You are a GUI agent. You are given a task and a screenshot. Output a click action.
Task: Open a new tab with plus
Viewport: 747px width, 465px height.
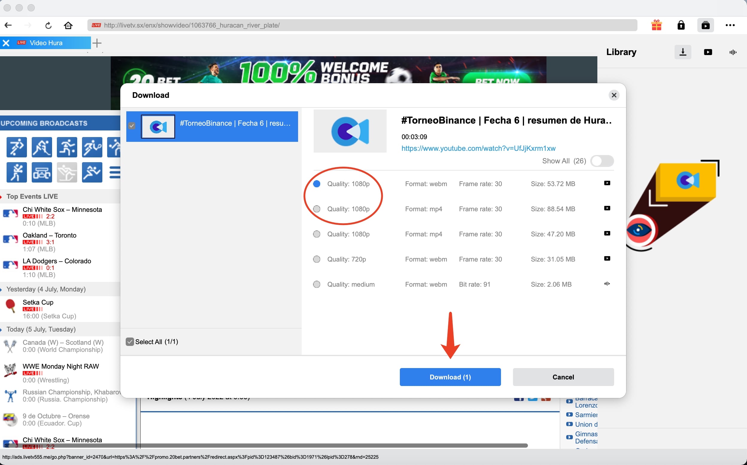(97, 43)
